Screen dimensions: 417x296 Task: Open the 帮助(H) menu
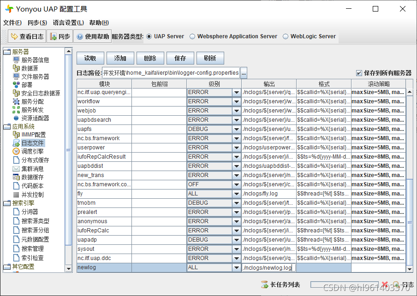pyautogui.click(x=99, y=23)
